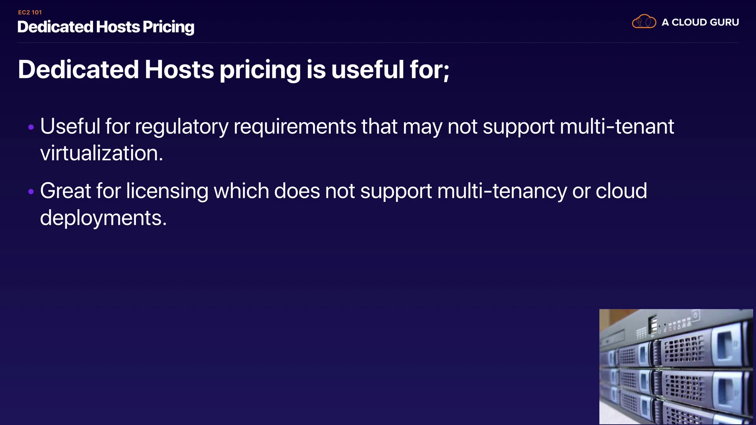Click the purple bullet before "Great for licensing"

tap(31, 192)
